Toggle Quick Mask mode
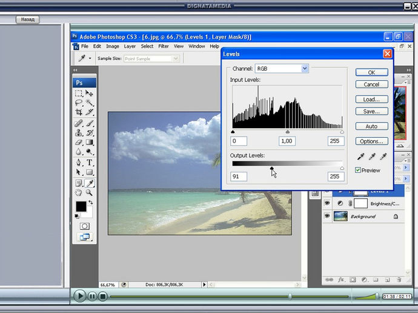The width and height of the screenshot is (418, 313). (84, 227)
